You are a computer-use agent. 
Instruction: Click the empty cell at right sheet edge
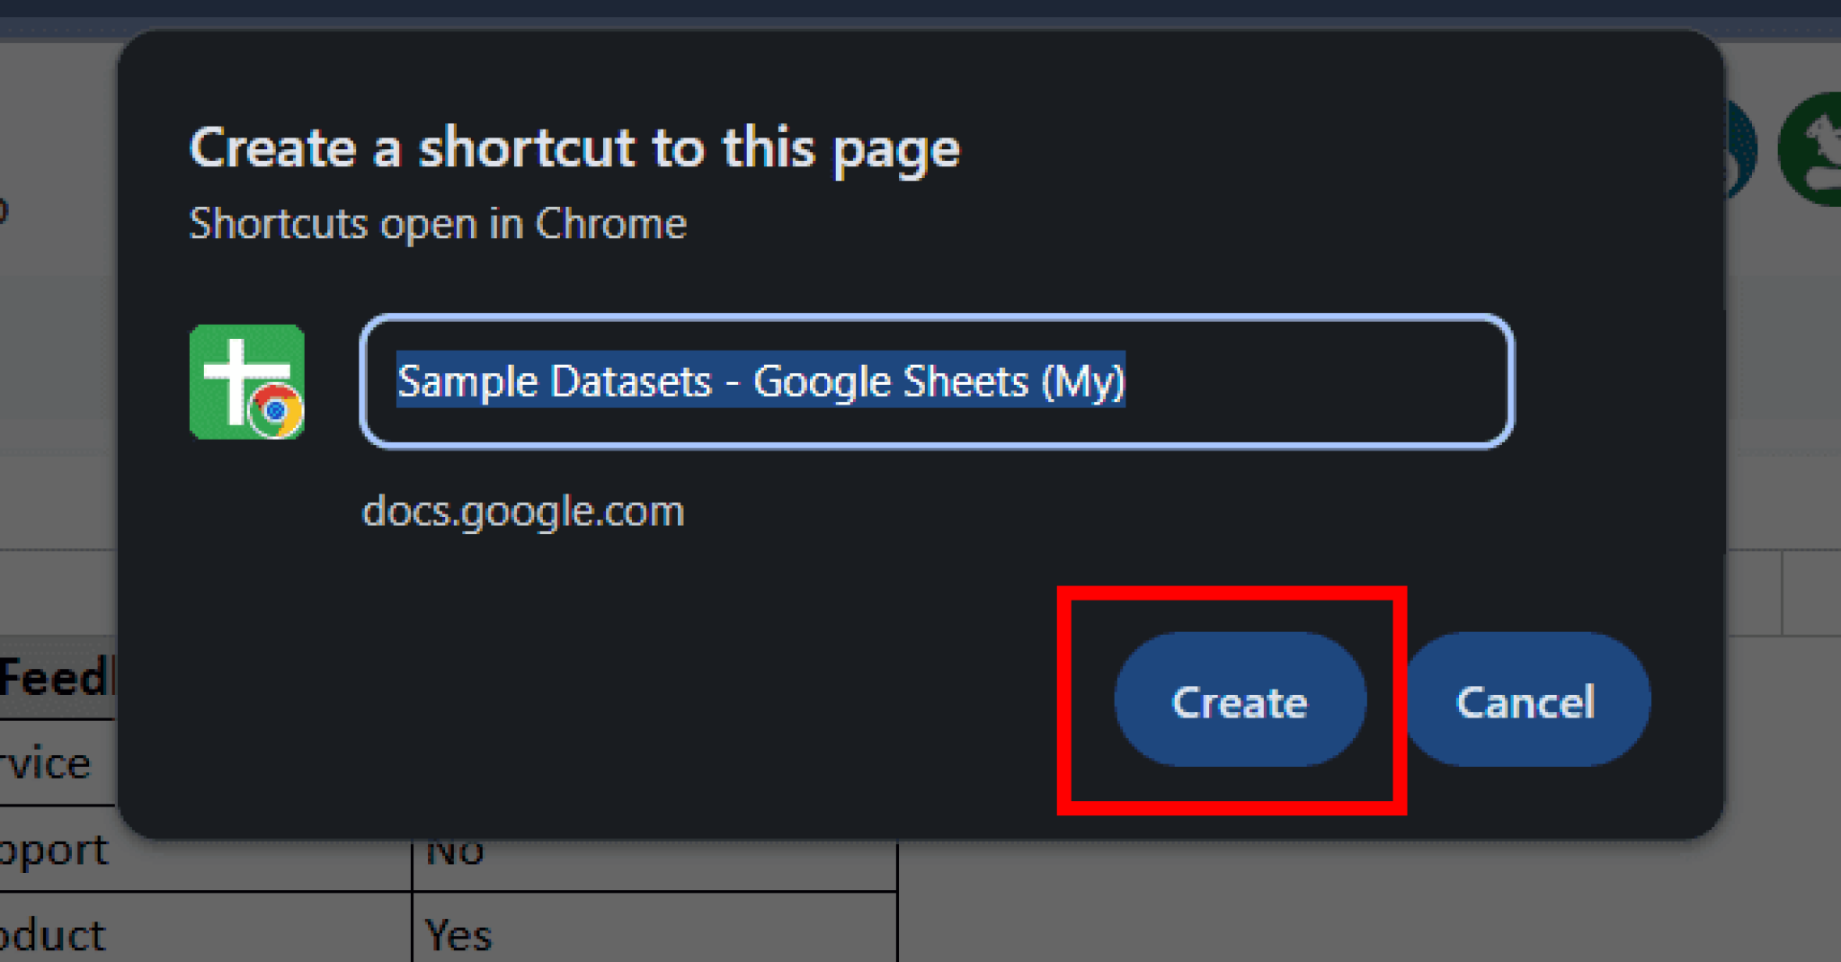(1811, 595)
